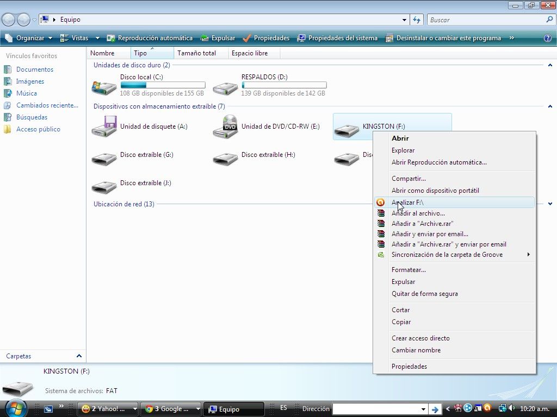Open the Organizar dropdown menu
Screen dimensions: 557x417
click(28, 38)
